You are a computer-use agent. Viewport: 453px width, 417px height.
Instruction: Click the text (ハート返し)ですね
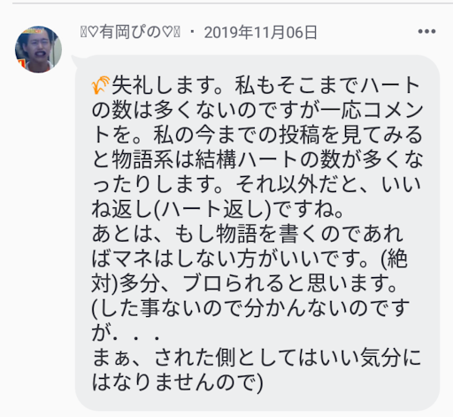(249, 209)
